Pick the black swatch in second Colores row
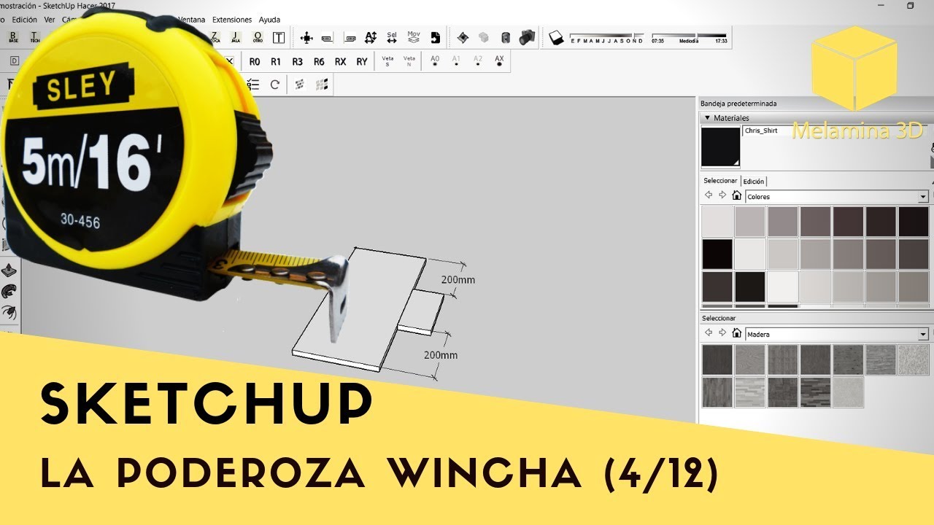Screen dimensions: 934x525 pos(717,254)
